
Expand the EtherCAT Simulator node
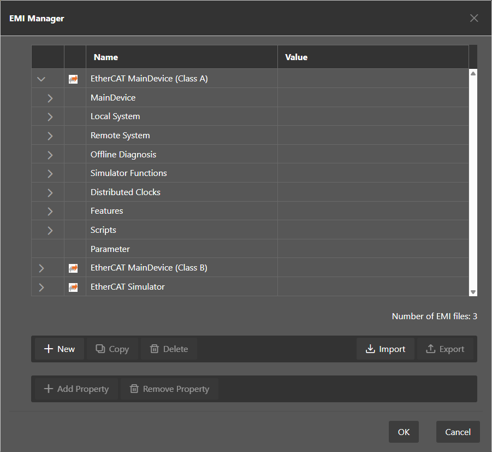tap(41, 287)
